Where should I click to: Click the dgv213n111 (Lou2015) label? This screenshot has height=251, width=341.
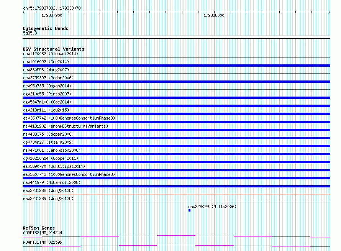click(46, 110)
